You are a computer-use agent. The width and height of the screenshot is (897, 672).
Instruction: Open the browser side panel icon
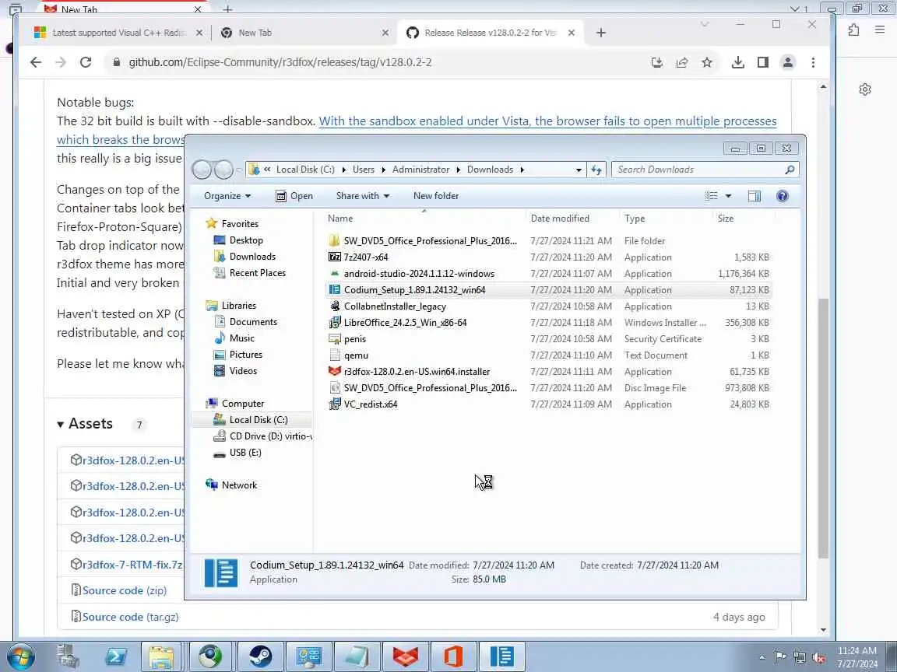[x=762, y=62]
